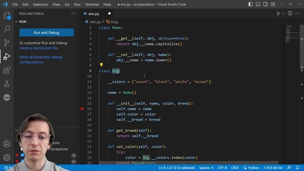Click the Run Python File play icon

278,13
